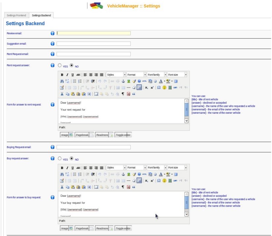Screen dimensions: 272x236
Task: Set Buy request answer to NO
Action: pyautogui.click(x=72, y=158)
